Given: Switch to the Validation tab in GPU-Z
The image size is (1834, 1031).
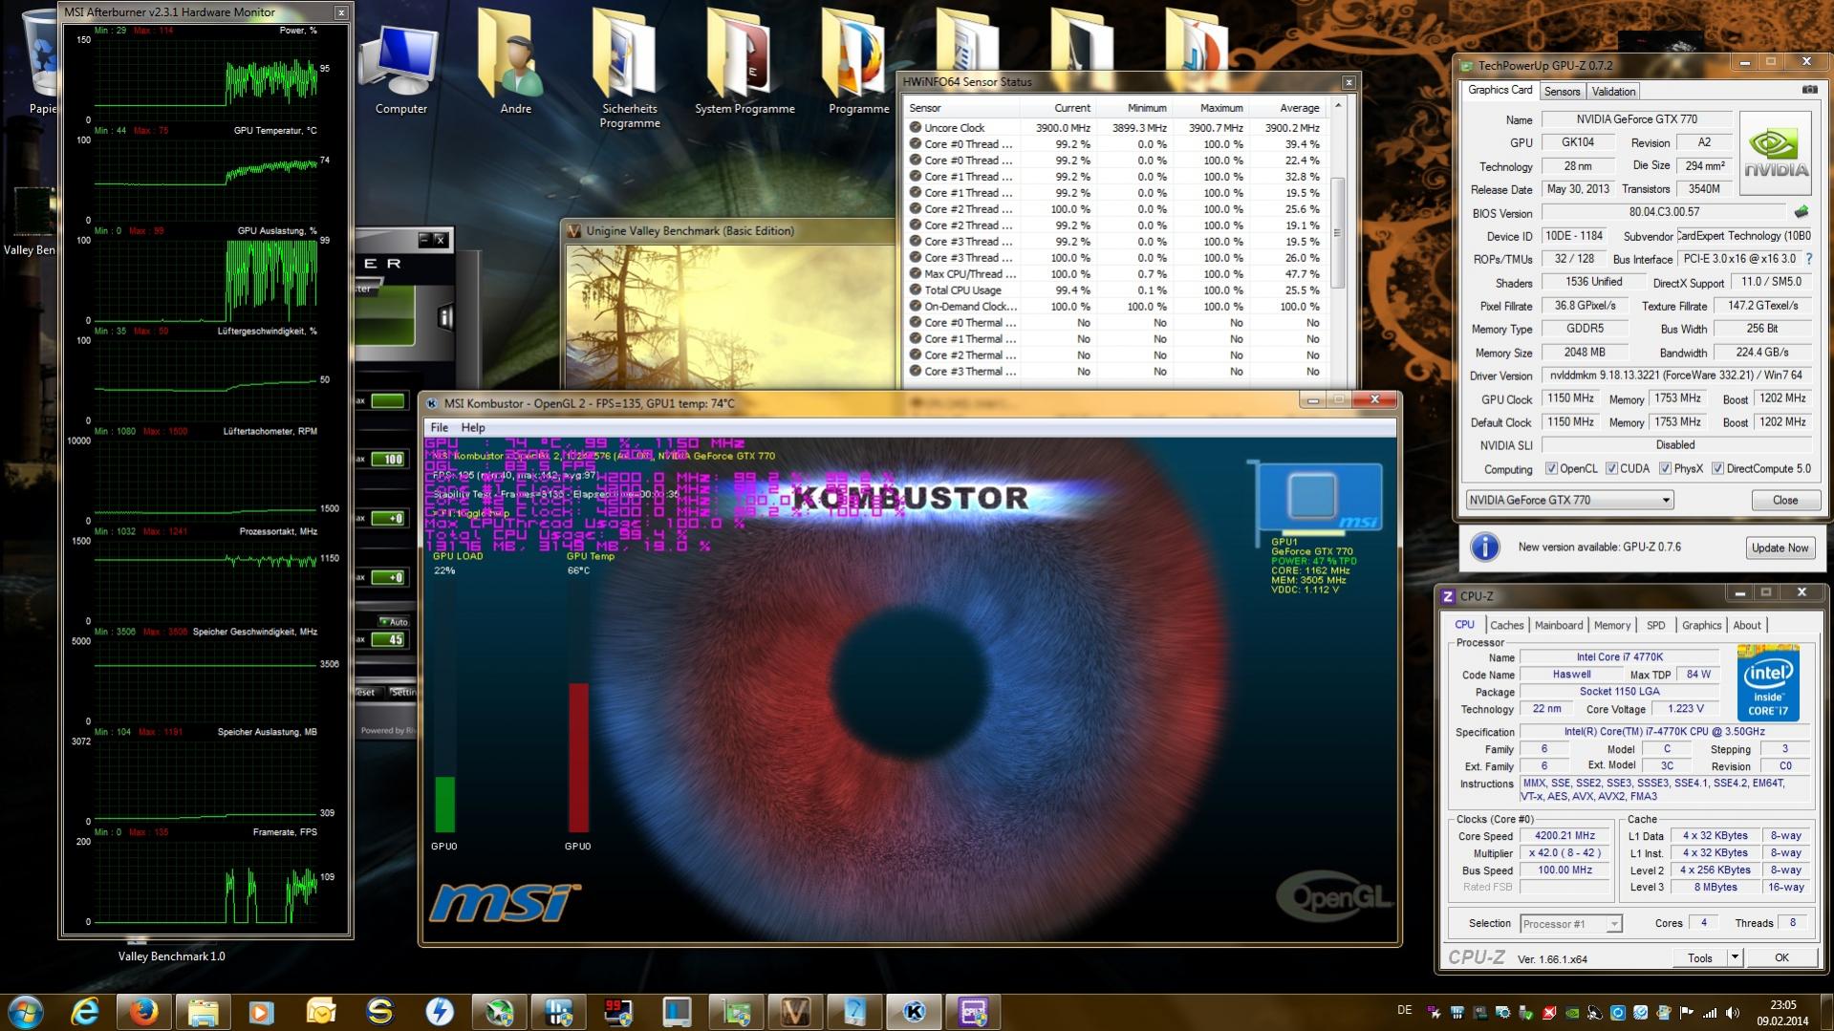Looking at the screenshot, I should pyautogui.click(x=1613, y=92).
